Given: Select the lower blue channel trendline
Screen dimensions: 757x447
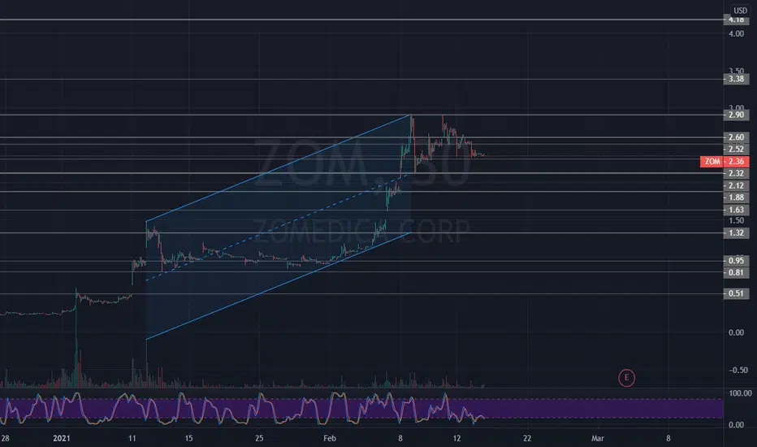Looking at the screenshot, I should 279,286.
